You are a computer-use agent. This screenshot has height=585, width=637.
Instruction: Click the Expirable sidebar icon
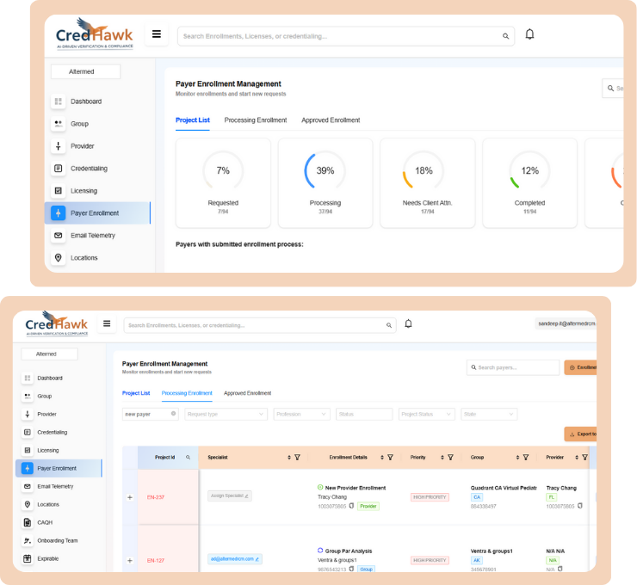28,558
